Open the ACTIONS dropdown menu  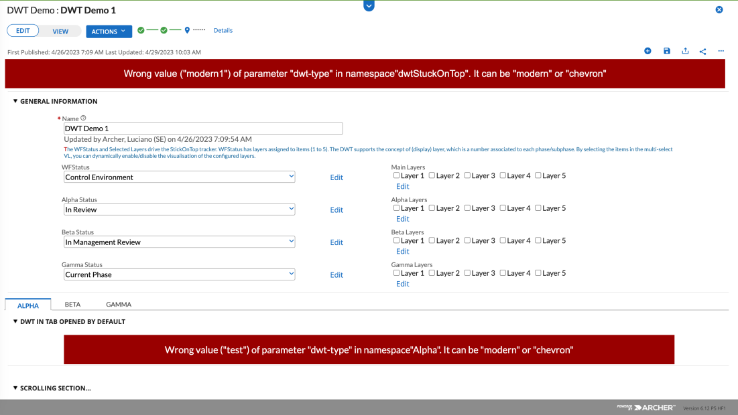pos(109,31)
